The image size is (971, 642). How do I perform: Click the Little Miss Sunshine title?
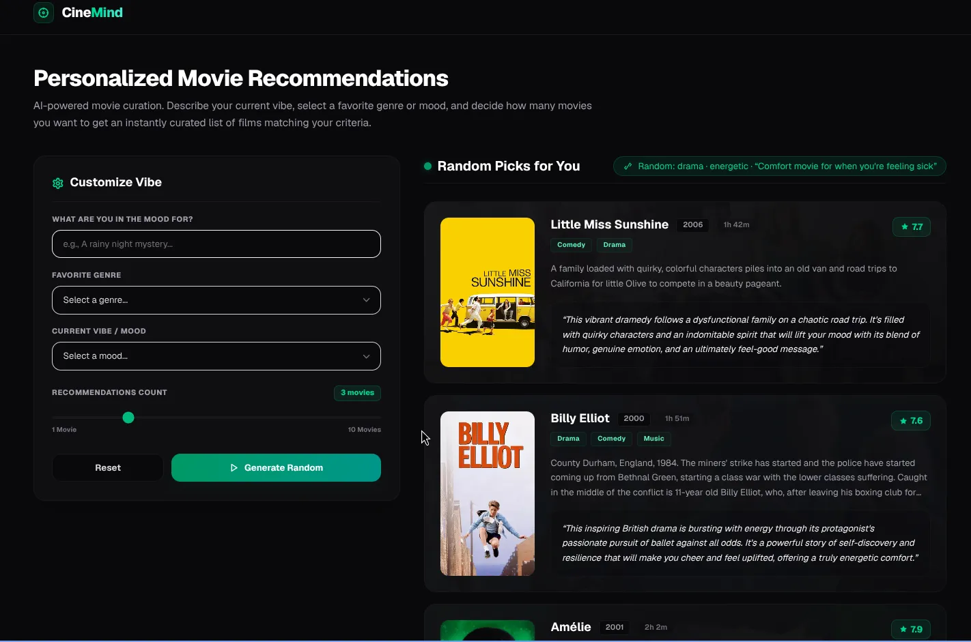610,224
